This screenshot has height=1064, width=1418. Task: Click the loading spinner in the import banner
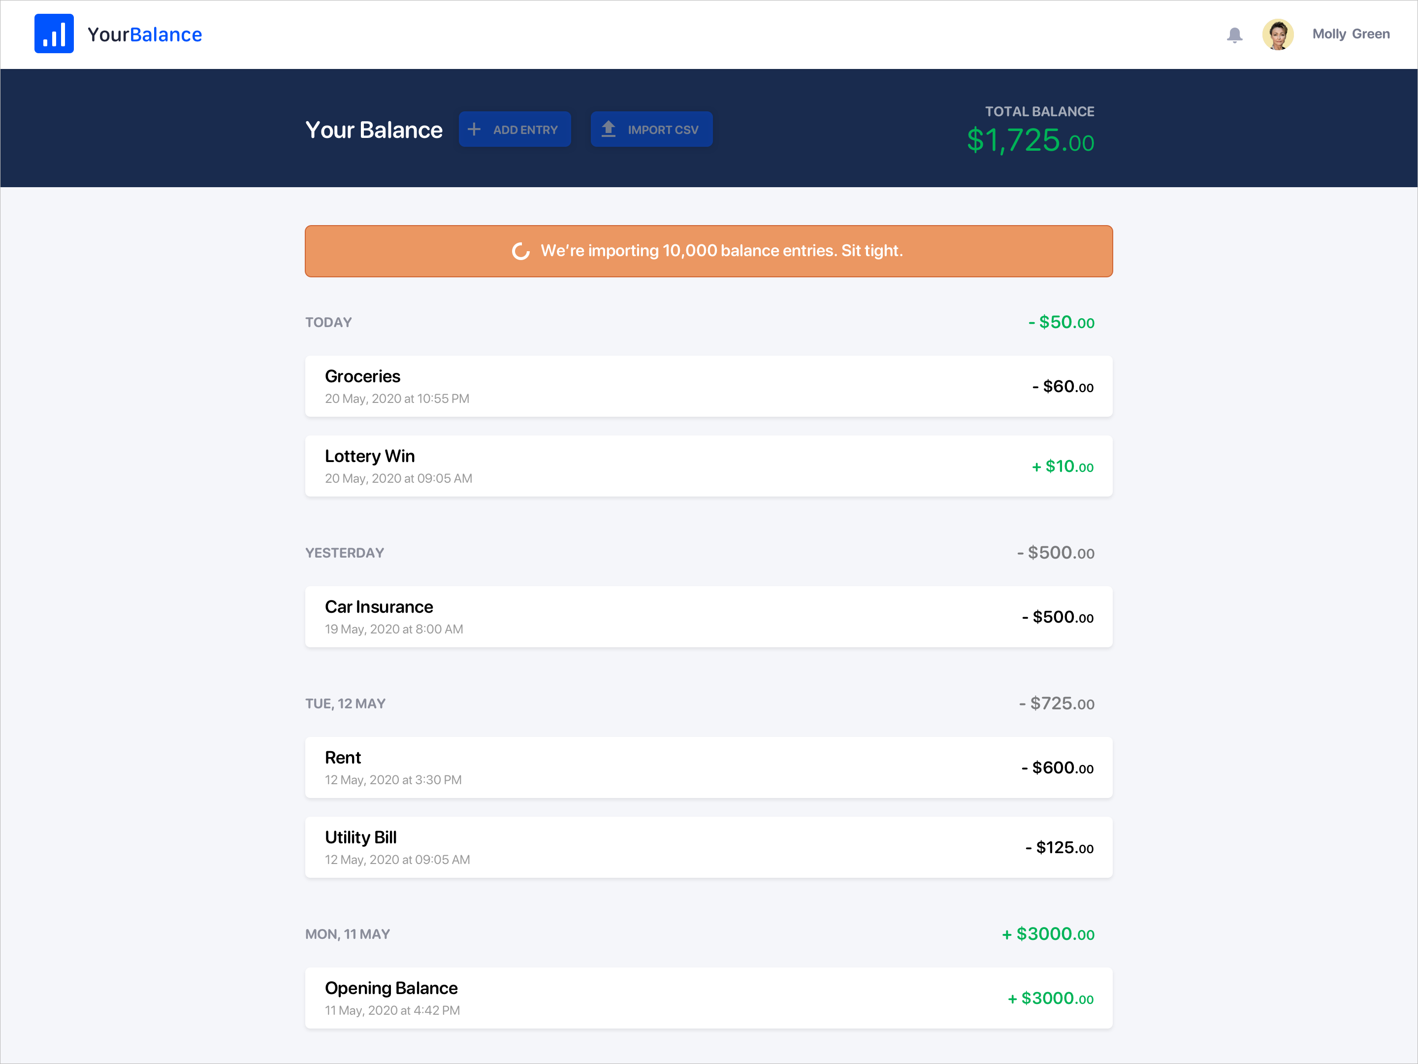[520, 251]
